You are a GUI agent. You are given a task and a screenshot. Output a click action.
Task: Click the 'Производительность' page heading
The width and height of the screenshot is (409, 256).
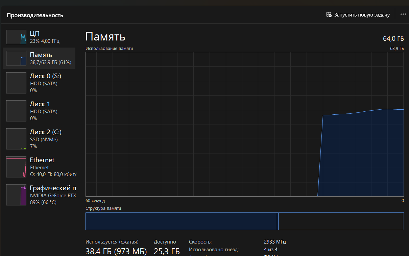(x=35, y=15)
